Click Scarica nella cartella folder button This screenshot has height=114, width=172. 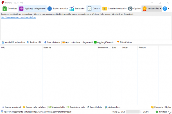[x=35, y=107]
